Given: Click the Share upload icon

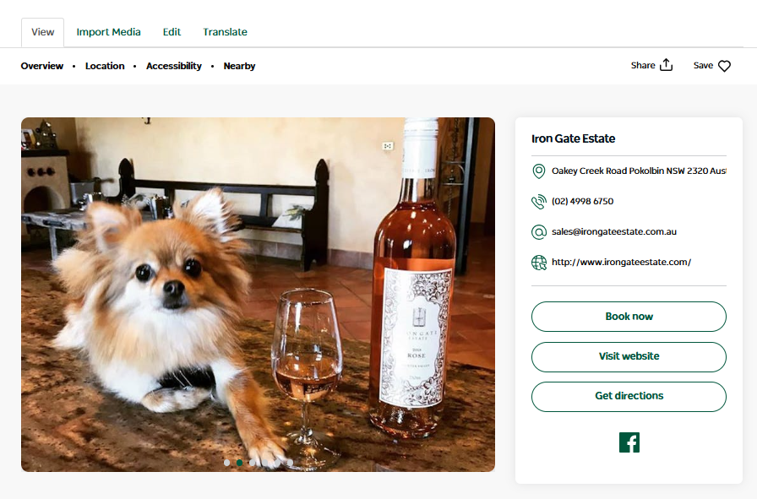Looking at the screenshot, I should (x=666, y=66).
